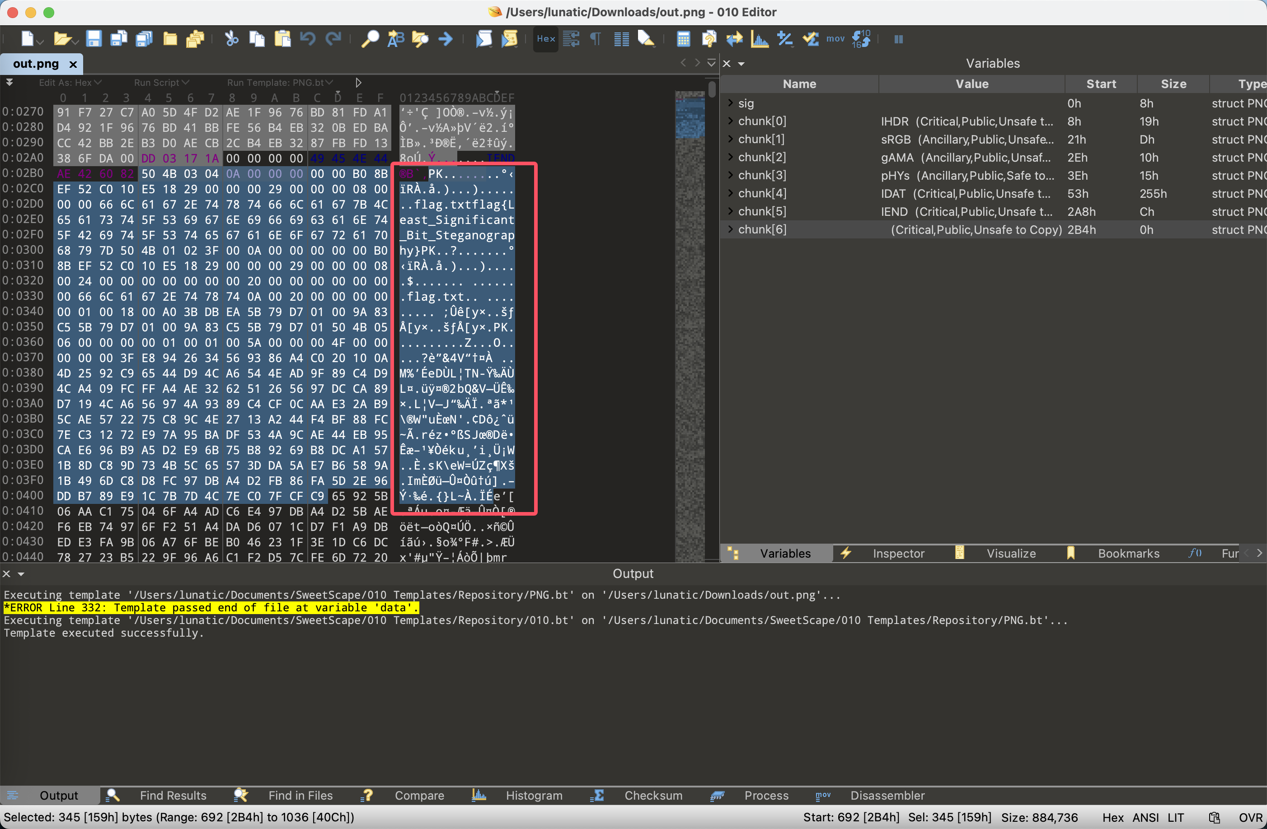Open the Histogram tool from the toolbar
The height and width of the screenshot is (829, 1267).
760,39
